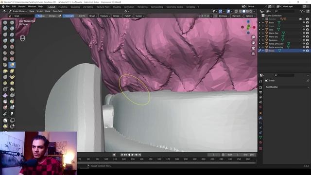The height and width of the screenshot is (175, 311).
Task: Open the Object Data green triangle tab
Action: 260,137
